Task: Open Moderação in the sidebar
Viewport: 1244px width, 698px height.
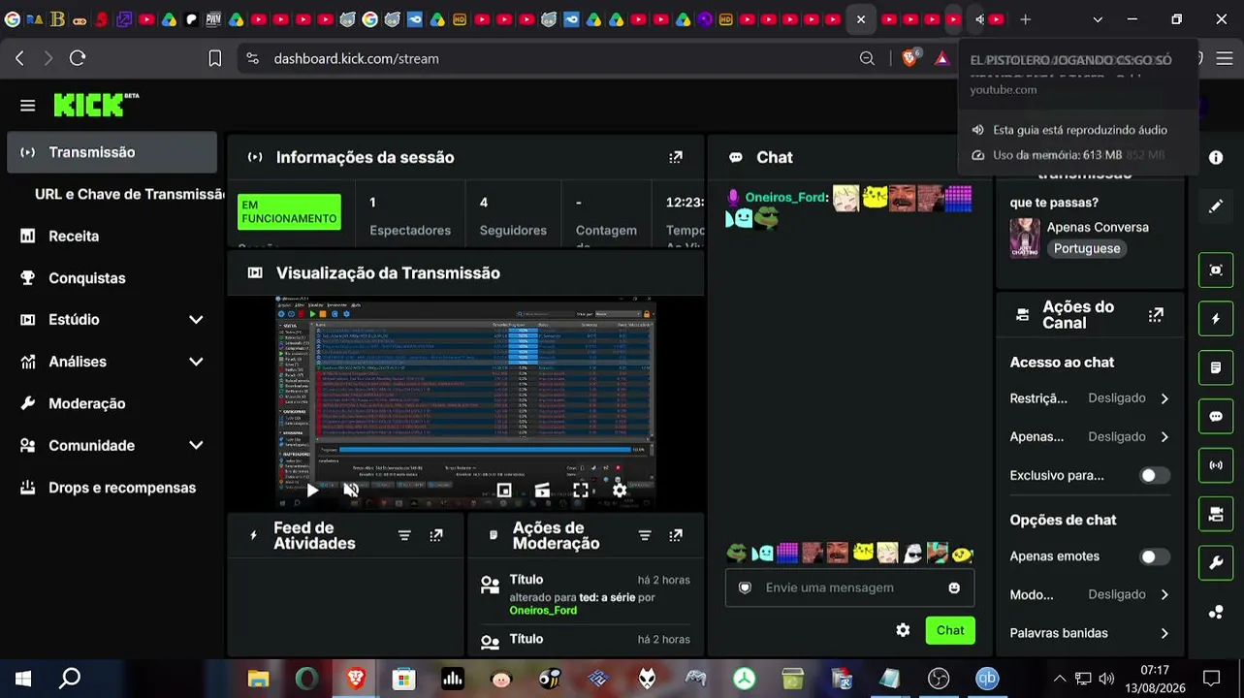Action: click(x=112, y=403)
